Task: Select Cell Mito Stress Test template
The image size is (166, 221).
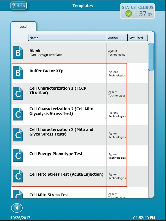Action: tap(49, 195)
